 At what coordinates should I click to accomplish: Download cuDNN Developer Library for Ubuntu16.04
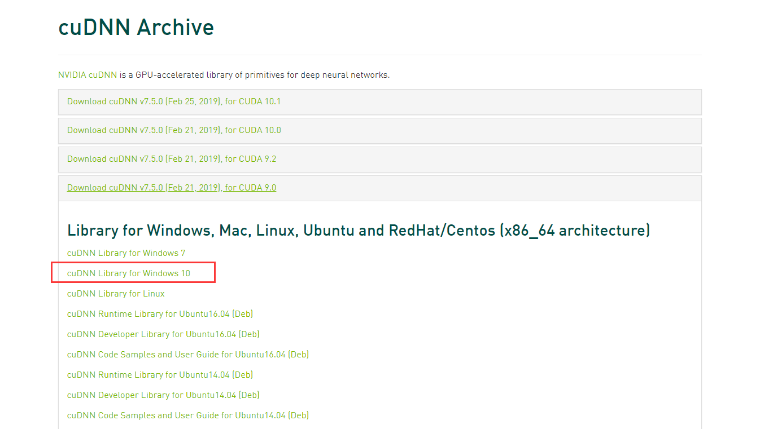(x=163, y=334)
